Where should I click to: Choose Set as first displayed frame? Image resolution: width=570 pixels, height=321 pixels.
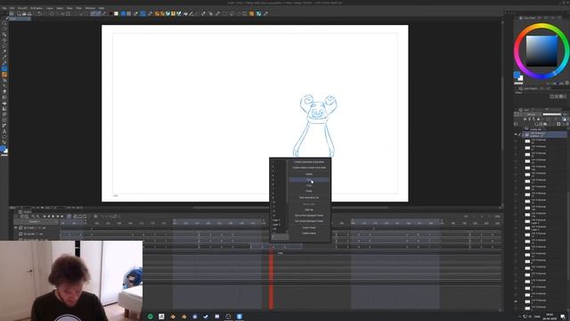tap(309, 216)
